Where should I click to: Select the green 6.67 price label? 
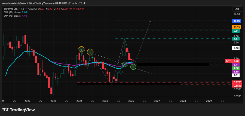[x=236, y=39]
